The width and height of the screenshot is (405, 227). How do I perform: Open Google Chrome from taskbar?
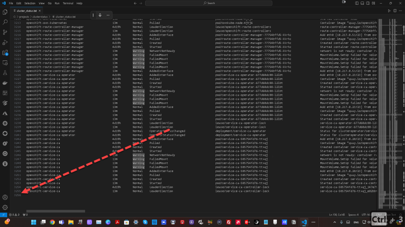(52, 222)
